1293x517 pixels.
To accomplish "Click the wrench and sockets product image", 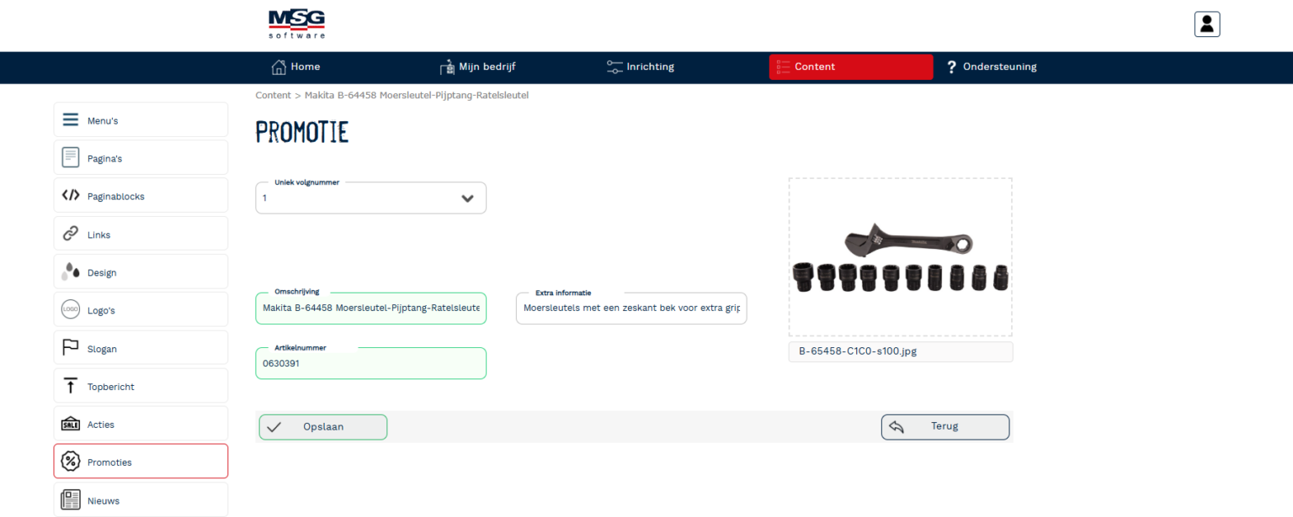I will (900, 257).
